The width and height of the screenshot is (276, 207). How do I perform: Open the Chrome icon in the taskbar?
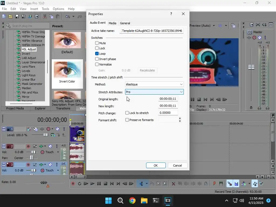132,201
